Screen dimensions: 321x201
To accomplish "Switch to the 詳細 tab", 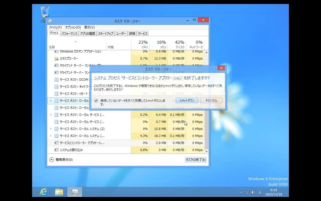I will tap(132, 33).
